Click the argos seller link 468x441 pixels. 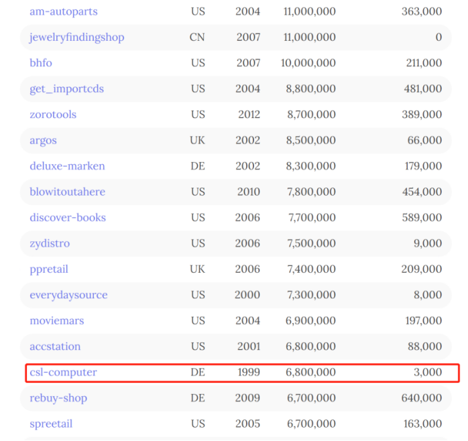(43, 140)
